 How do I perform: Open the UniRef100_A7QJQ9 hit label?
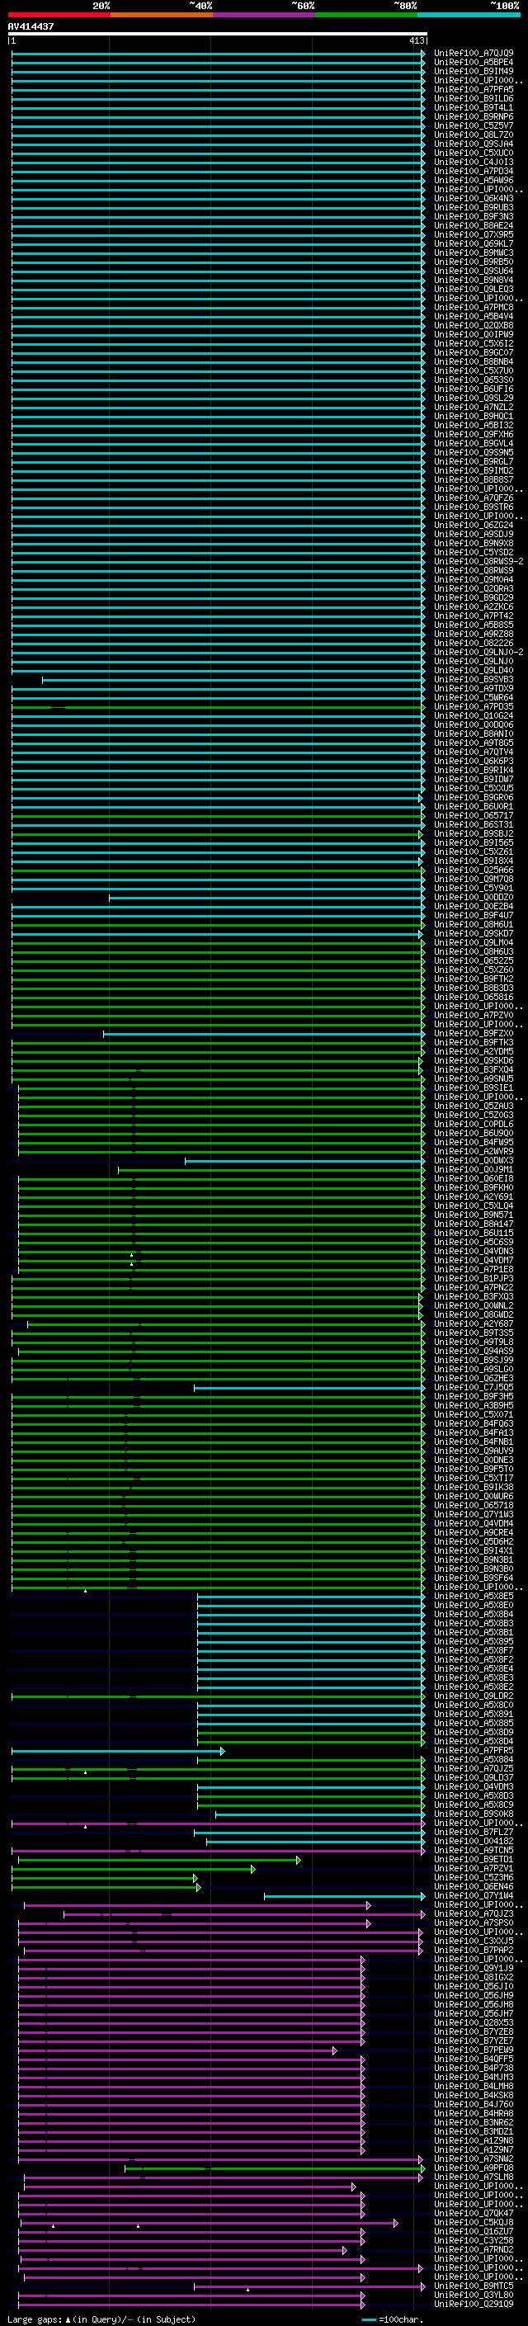(474, 54)
